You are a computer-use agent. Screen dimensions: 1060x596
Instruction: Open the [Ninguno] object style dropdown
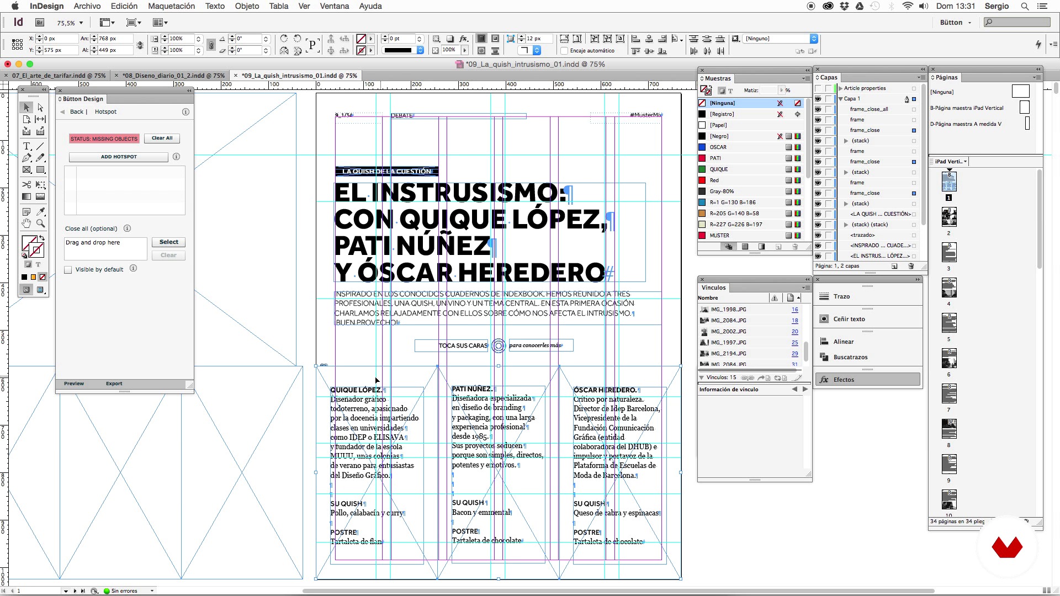[x=814, y=39]
